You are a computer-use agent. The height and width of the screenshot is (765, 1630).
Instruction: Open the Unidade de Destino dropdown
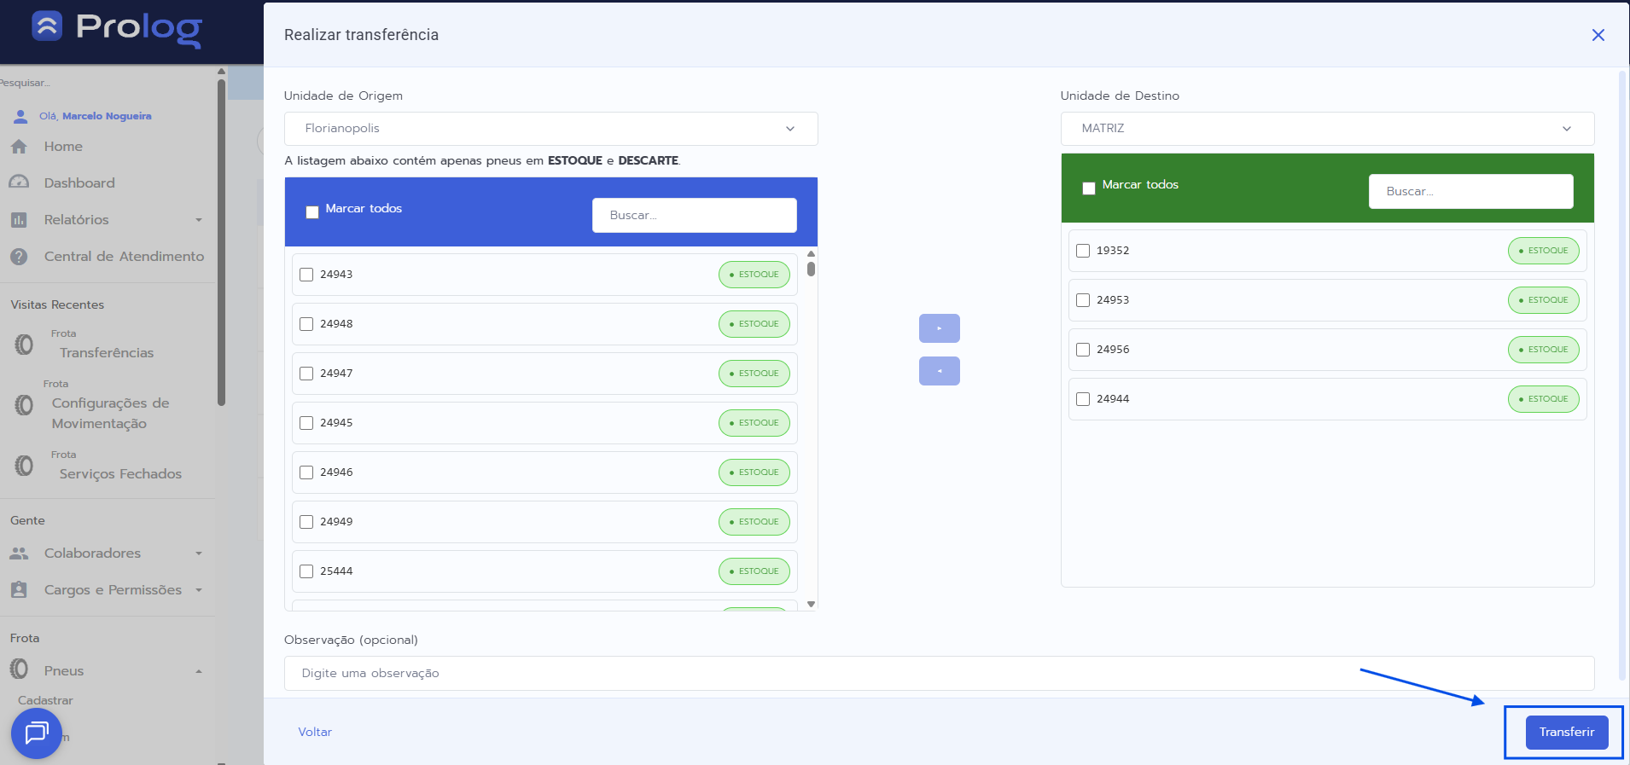coord(1326,129)
